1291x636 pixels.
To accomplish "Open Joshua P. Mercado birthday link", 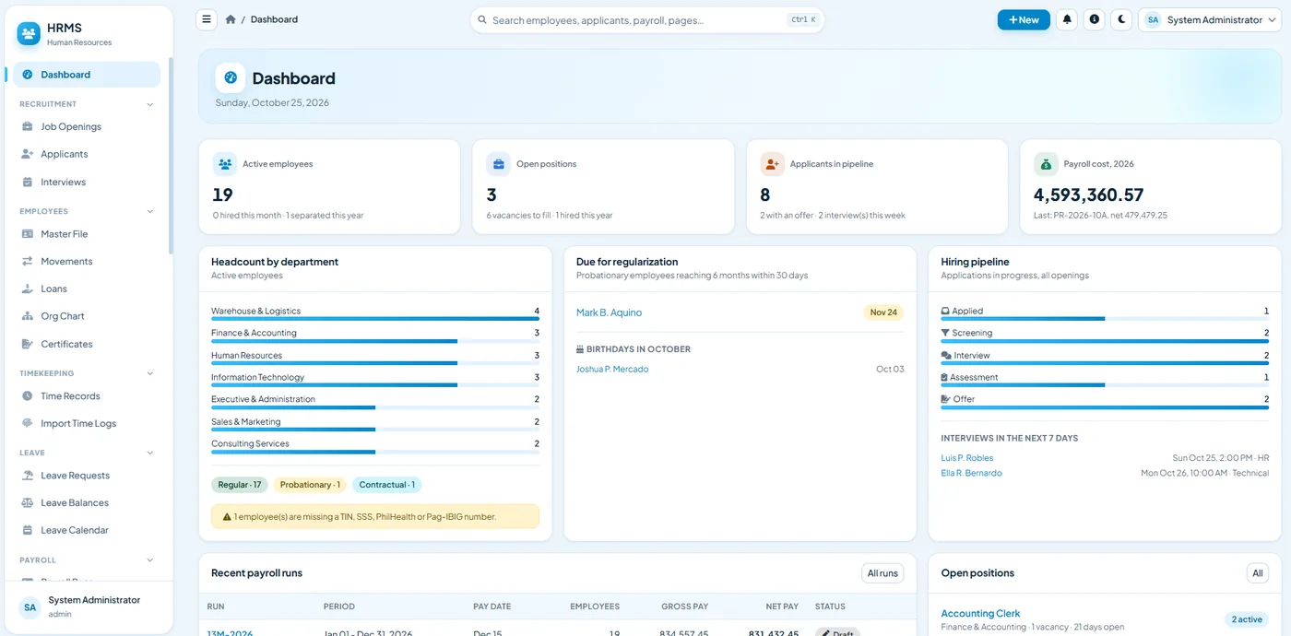I will pos(612,369).
